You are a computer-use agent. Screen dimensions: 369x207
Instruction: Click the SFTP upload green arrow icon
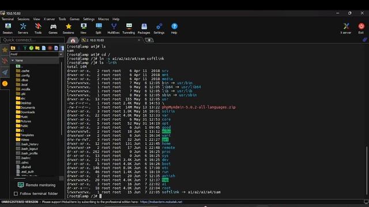tap(25, 48)
